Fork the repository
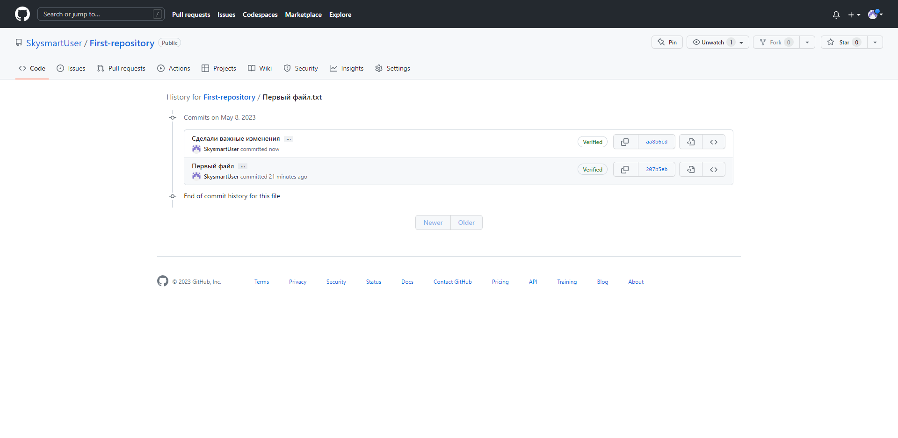This screenshot has height=438, width=898. (x=776, y=42)
